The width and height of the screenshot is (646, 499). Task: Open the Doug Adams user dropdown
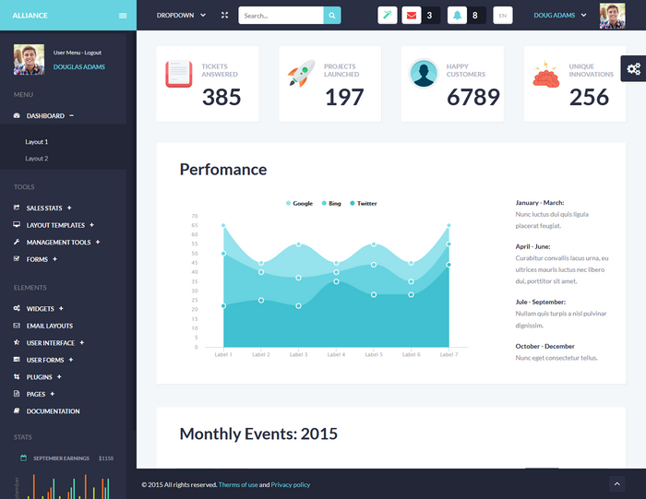coord(560,16)
